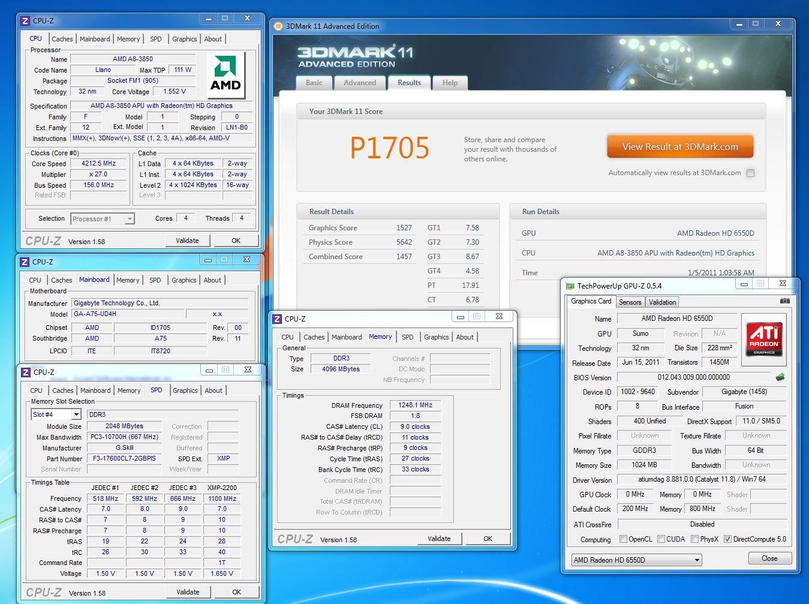
Task: Click the CPU-Z title icon of the Memory window
Action: pos(277,318)
